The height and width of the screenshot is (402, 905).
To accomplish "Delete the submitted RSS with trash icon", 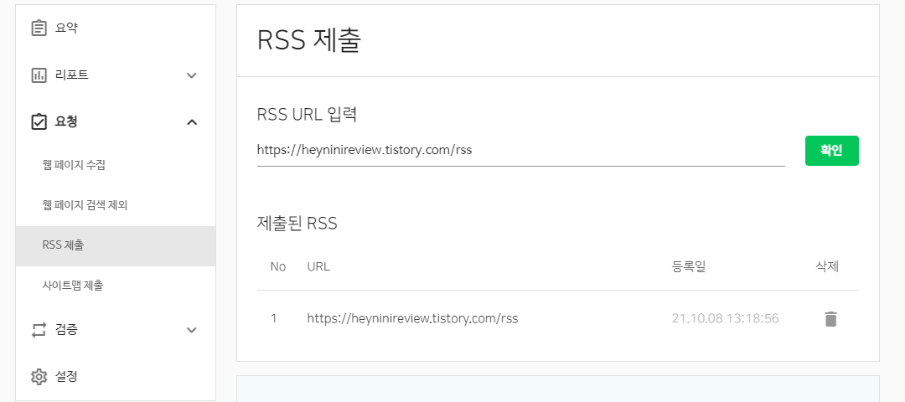I will click(830, 318).
